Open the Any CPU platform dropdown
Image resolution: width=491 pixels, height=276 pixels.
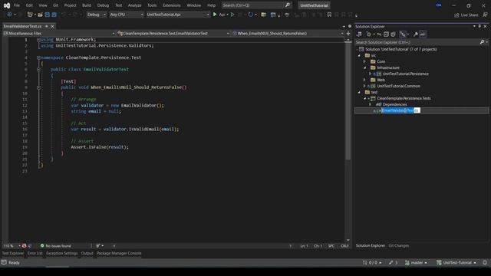pyautogui.click(x=126, y=15)
